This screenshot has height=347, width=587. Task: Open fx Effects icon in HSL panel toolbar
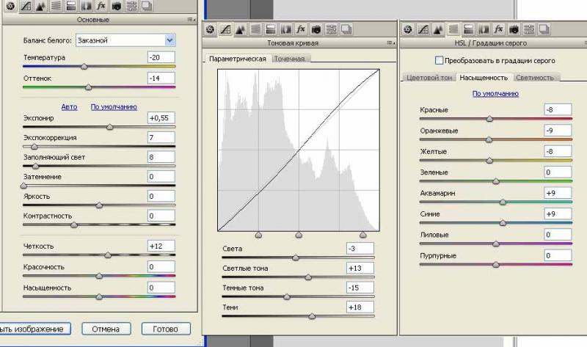[x=499, y=29]
